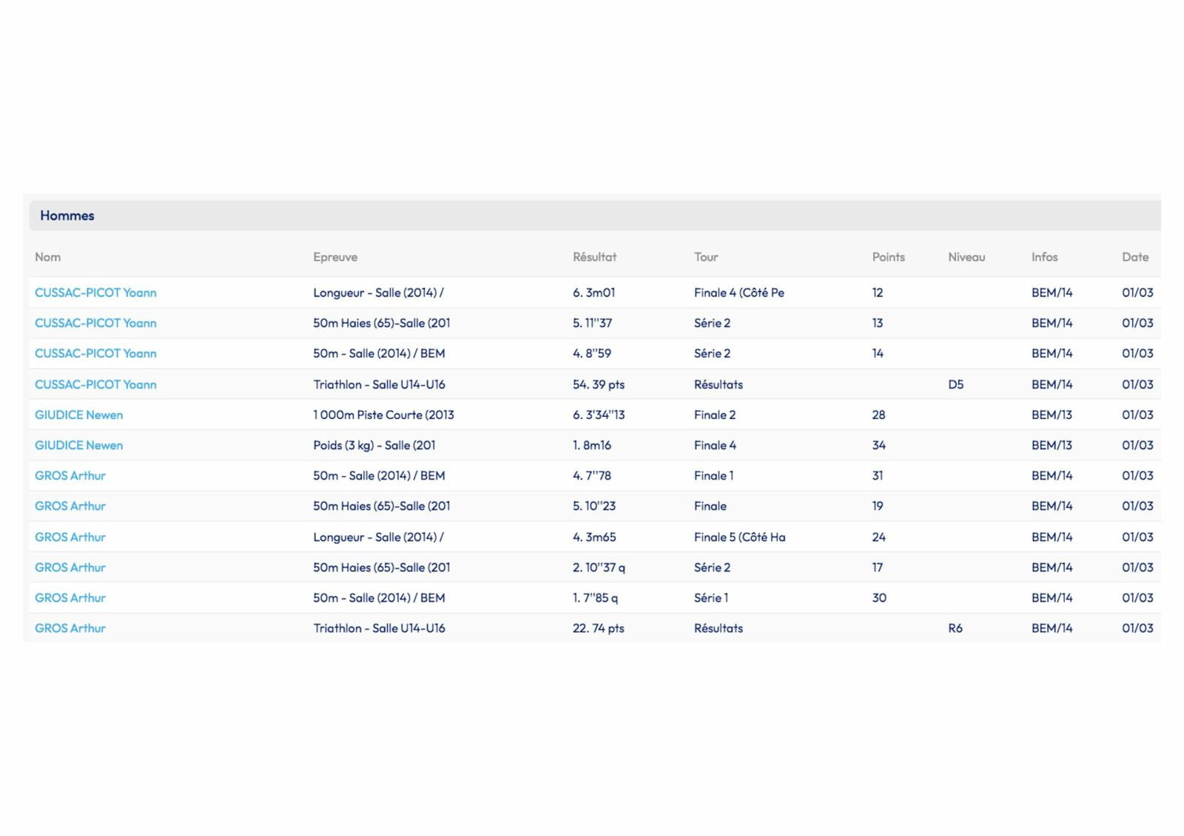Select the 1. 8m16 result cell

click(x=591, y=445)
